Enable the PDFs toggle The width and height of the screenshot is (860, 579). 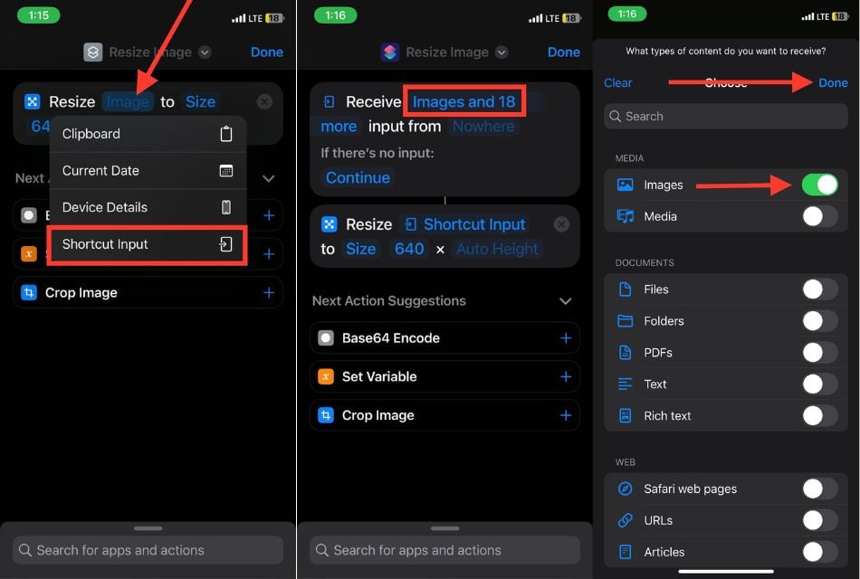coord(819,353)
